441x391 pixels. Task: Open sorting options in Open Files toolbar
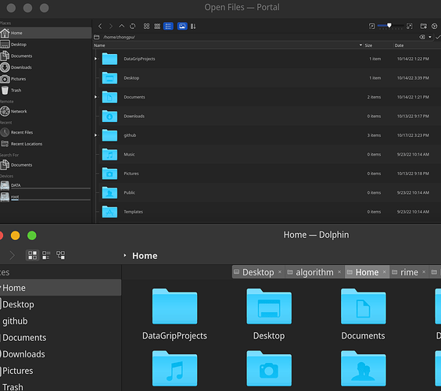point(193,26)
